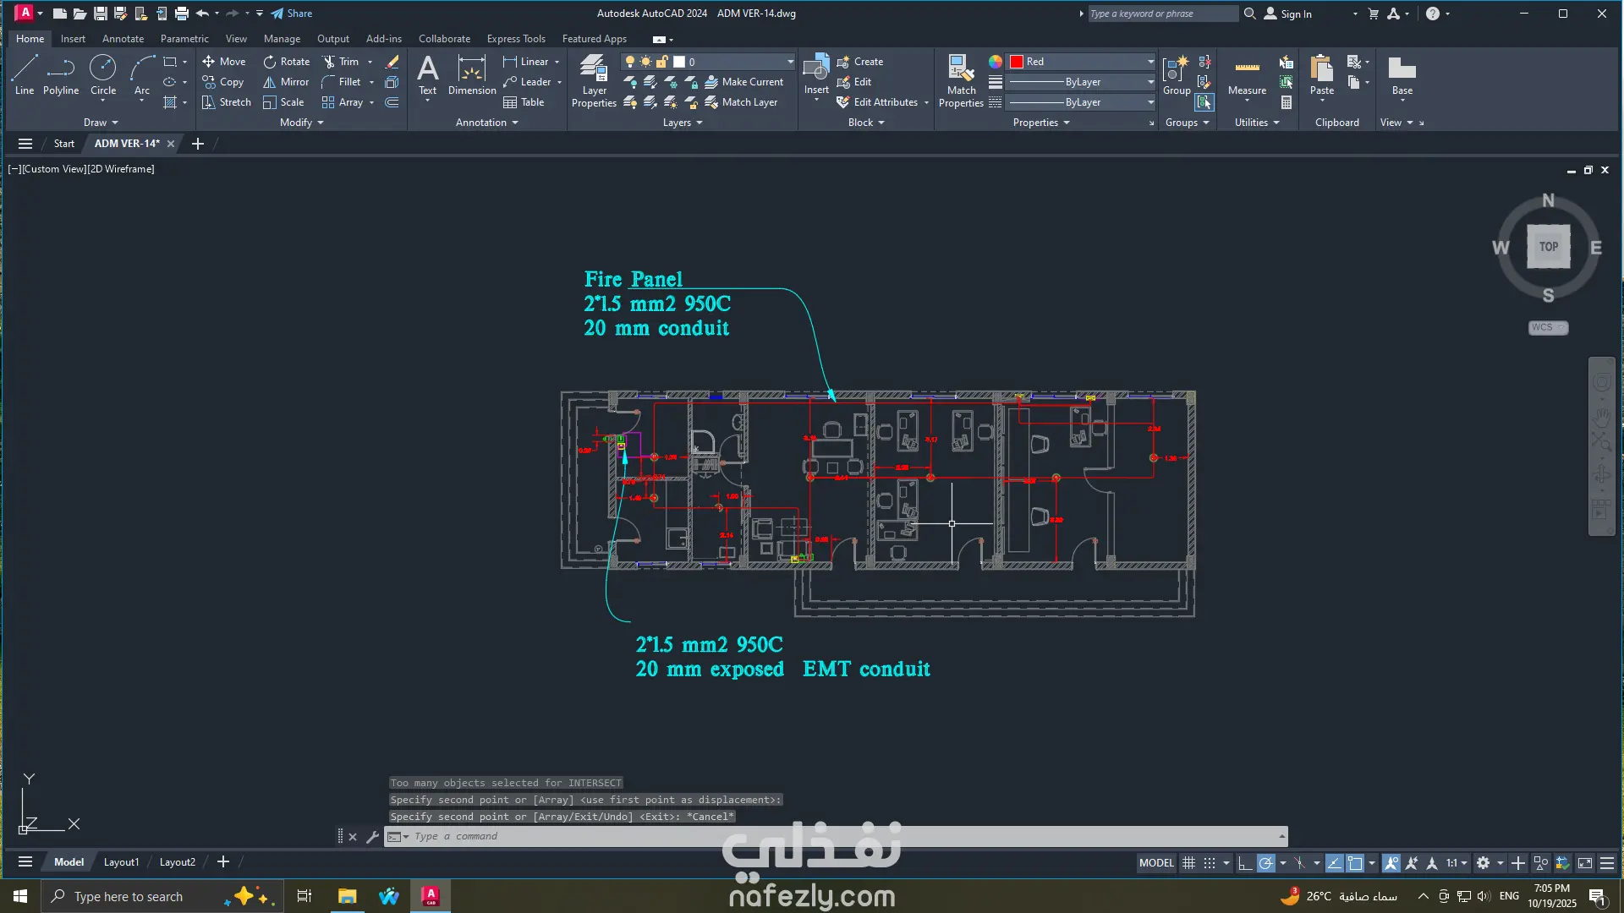
Task: Open the layer selection dropdown
Action: [790, 62]
